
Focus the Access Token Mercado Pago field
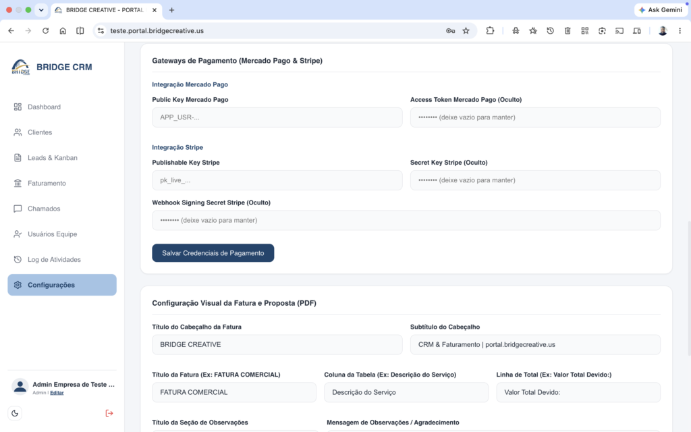(535, 117)
